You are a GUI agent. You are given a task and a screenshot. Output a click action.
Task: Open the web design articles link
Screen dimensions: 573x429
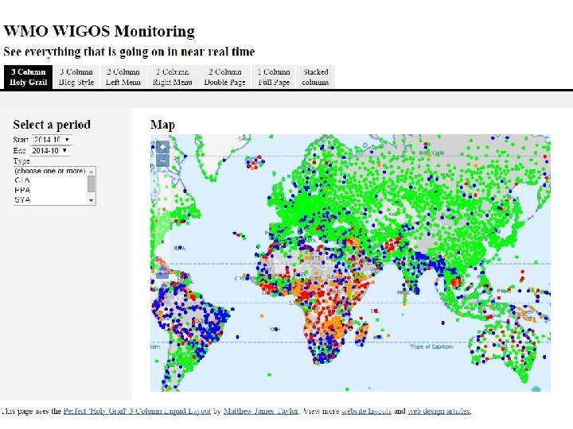tap(439, 412)
